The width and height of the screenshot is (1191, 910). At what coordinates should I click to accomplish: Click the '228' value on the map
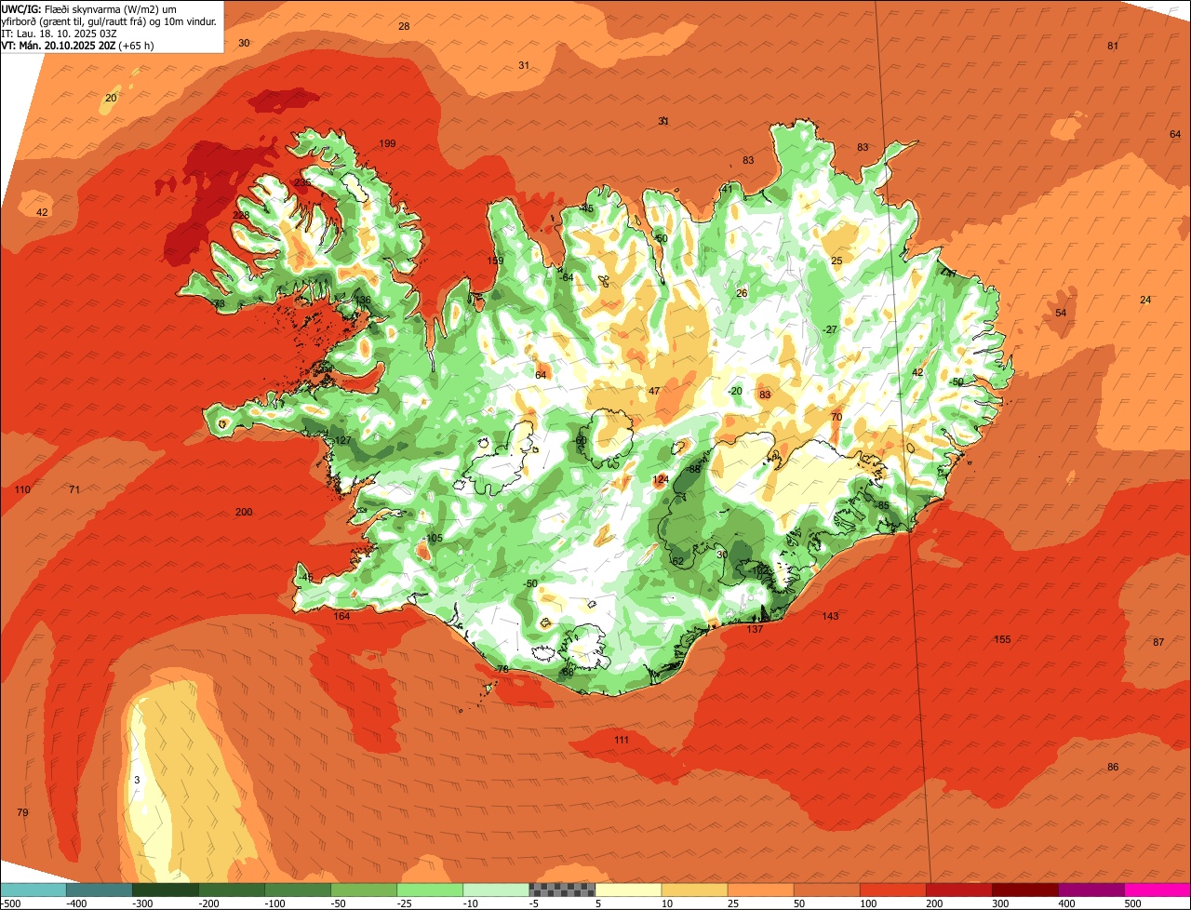coord(241,215)
